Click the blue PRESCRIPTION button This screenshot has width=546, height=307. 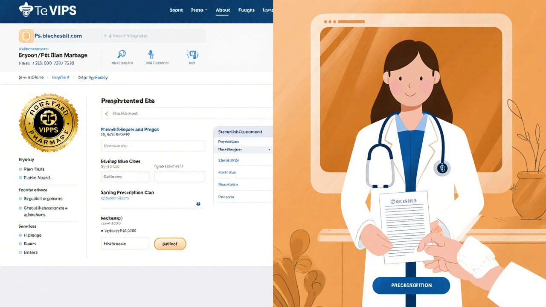tap(411, 285)
